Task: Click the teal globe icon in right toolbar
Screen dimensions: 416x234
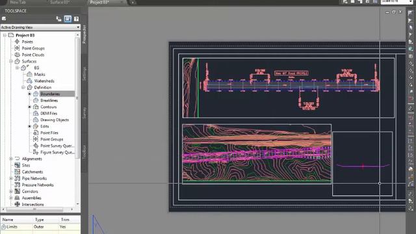Action: (x=411, y=49)
